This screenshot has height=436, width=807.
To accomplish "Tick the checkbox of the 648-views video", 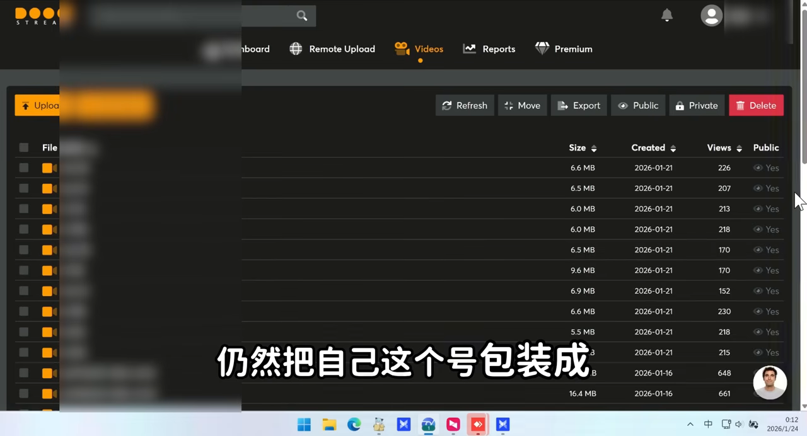I will [24, 373].
